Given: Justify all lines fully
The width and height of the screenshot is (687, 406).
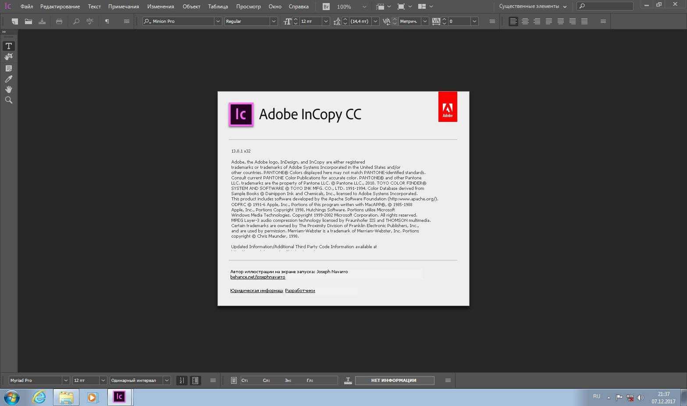Looking at the screenshot, I should tap(584, 21).
